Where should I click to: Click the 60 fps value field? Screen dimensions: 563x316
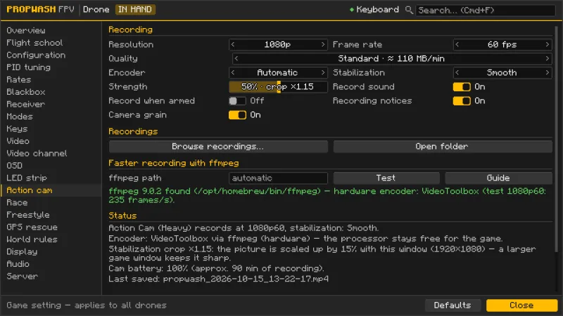pos(502,44)
